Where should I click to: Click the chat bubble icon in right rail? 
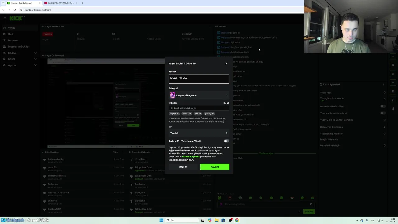coord(393,74)
